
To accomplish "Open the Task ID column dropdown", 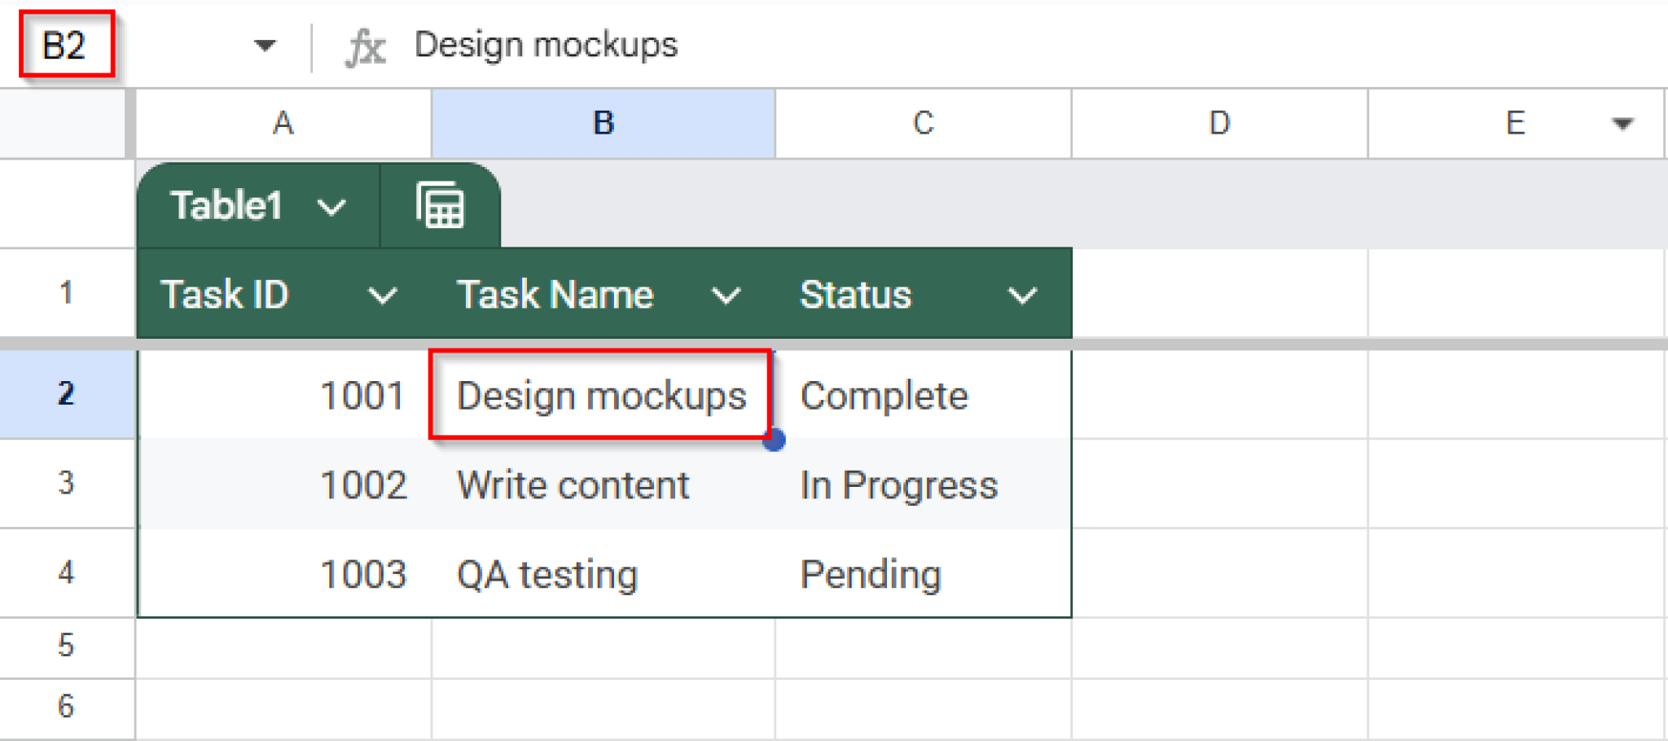I will point(382,295).
